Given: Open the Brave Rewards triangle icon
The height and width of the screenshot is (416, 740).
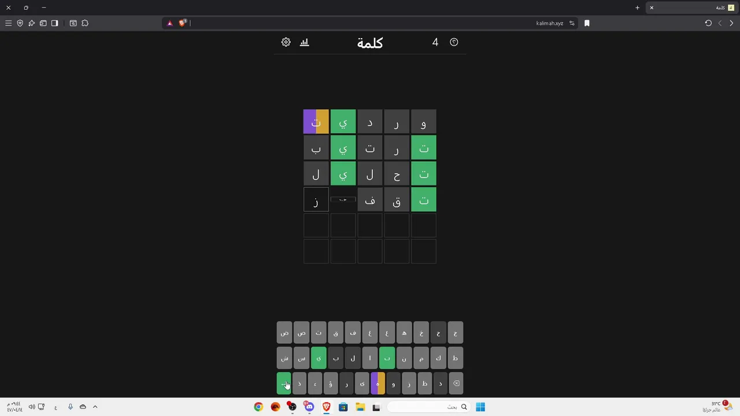Looking at the screenshot, I should coord(169,23).
